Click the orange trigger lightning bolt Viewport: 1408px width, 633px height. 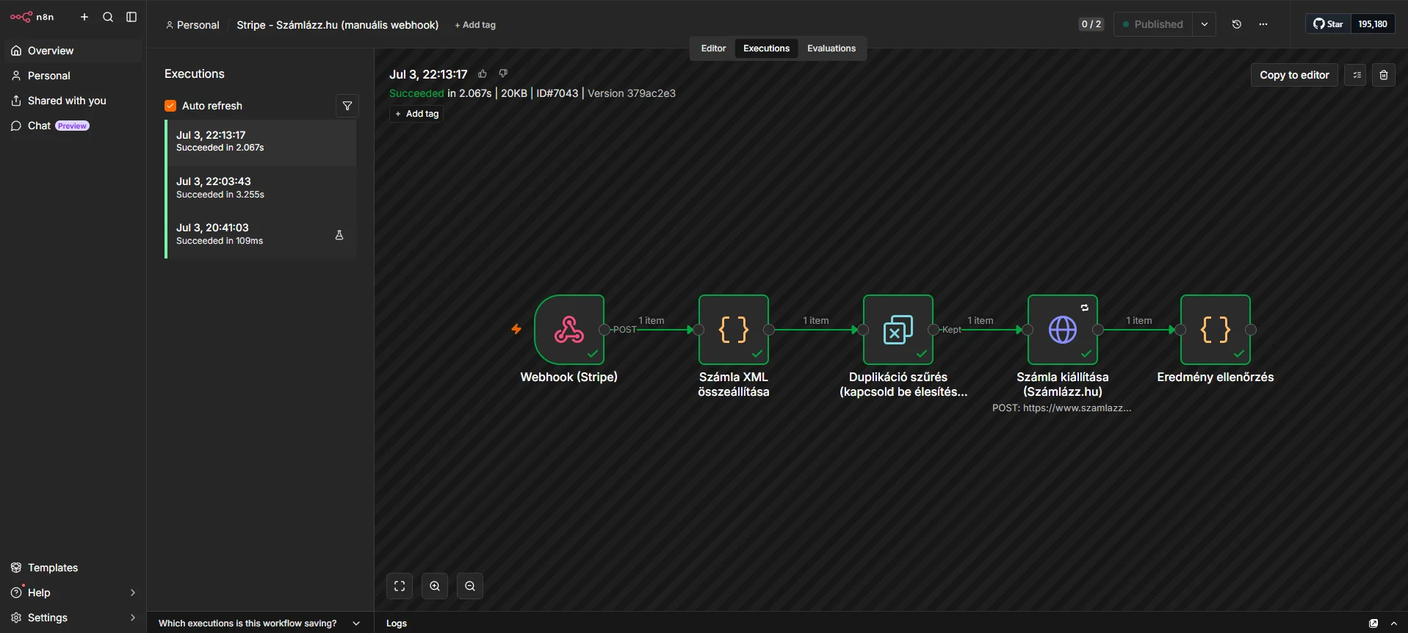click(516, 329)
